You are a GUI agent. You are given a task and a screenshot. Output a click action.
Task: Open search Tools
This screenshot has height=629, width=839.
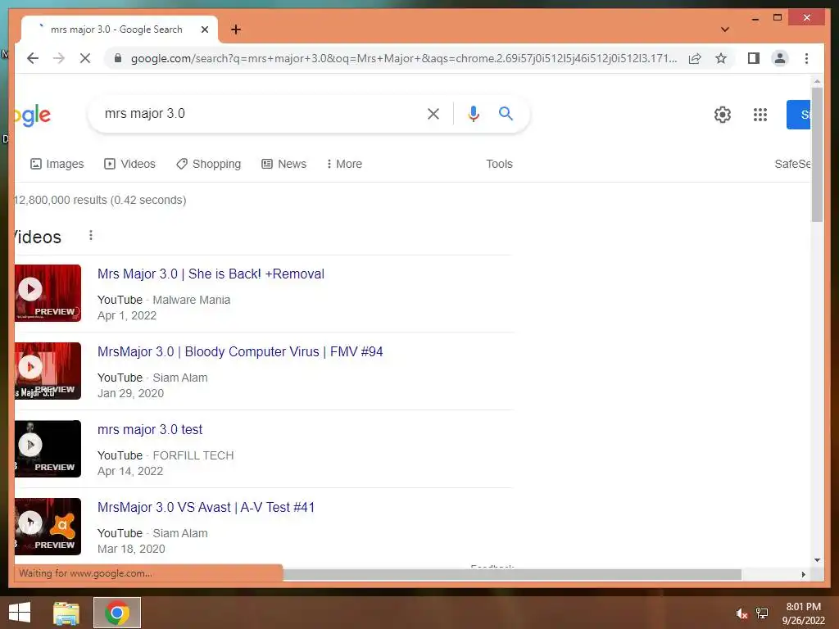499,164
